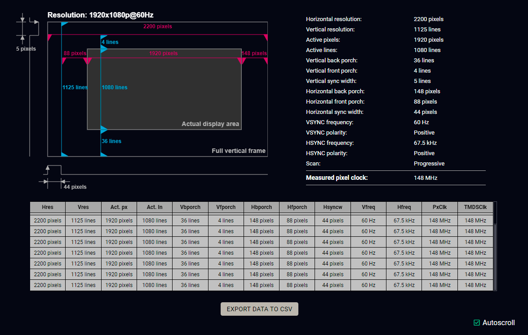528x335 pixels.
Task: Select the Act. px column header
Action: point(119,207)
